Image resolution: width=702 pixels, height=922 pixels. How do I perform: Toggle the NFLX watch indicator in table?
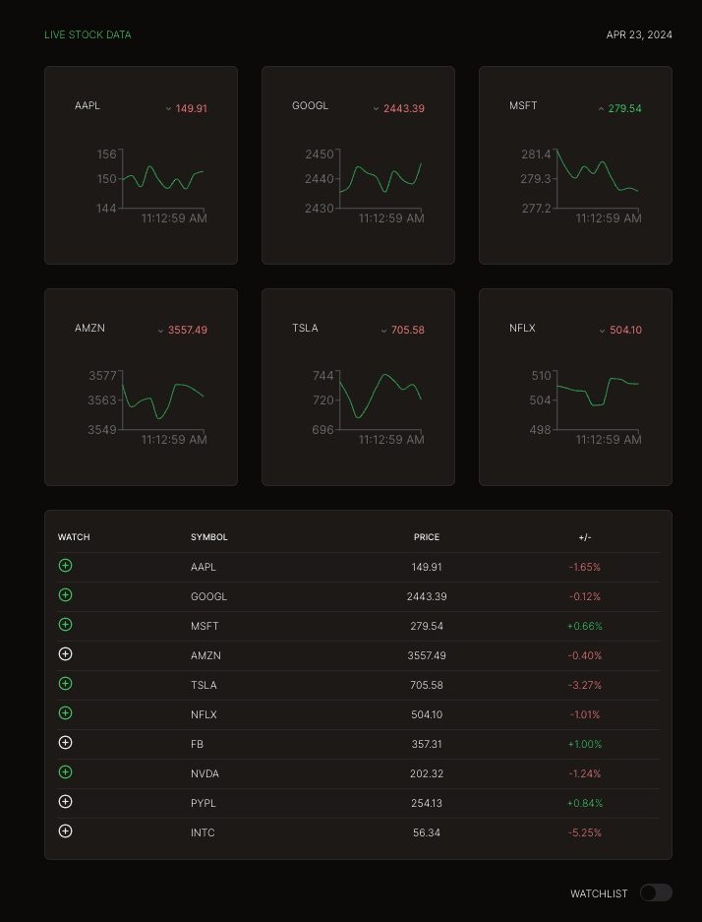click(x=66, y=713)
